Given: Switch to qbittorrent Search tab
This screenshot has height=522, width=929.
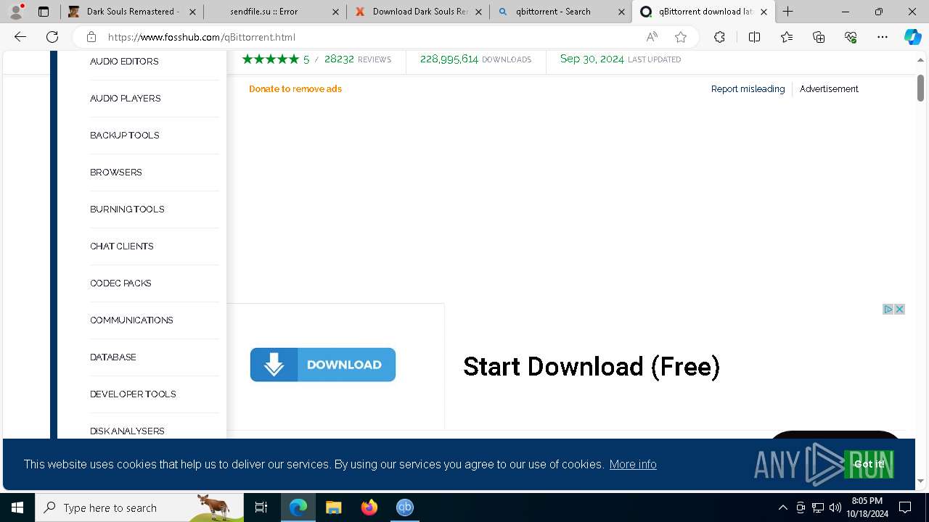Looking at the screenshot, I should pyautogui.click(x=560, y=12).
